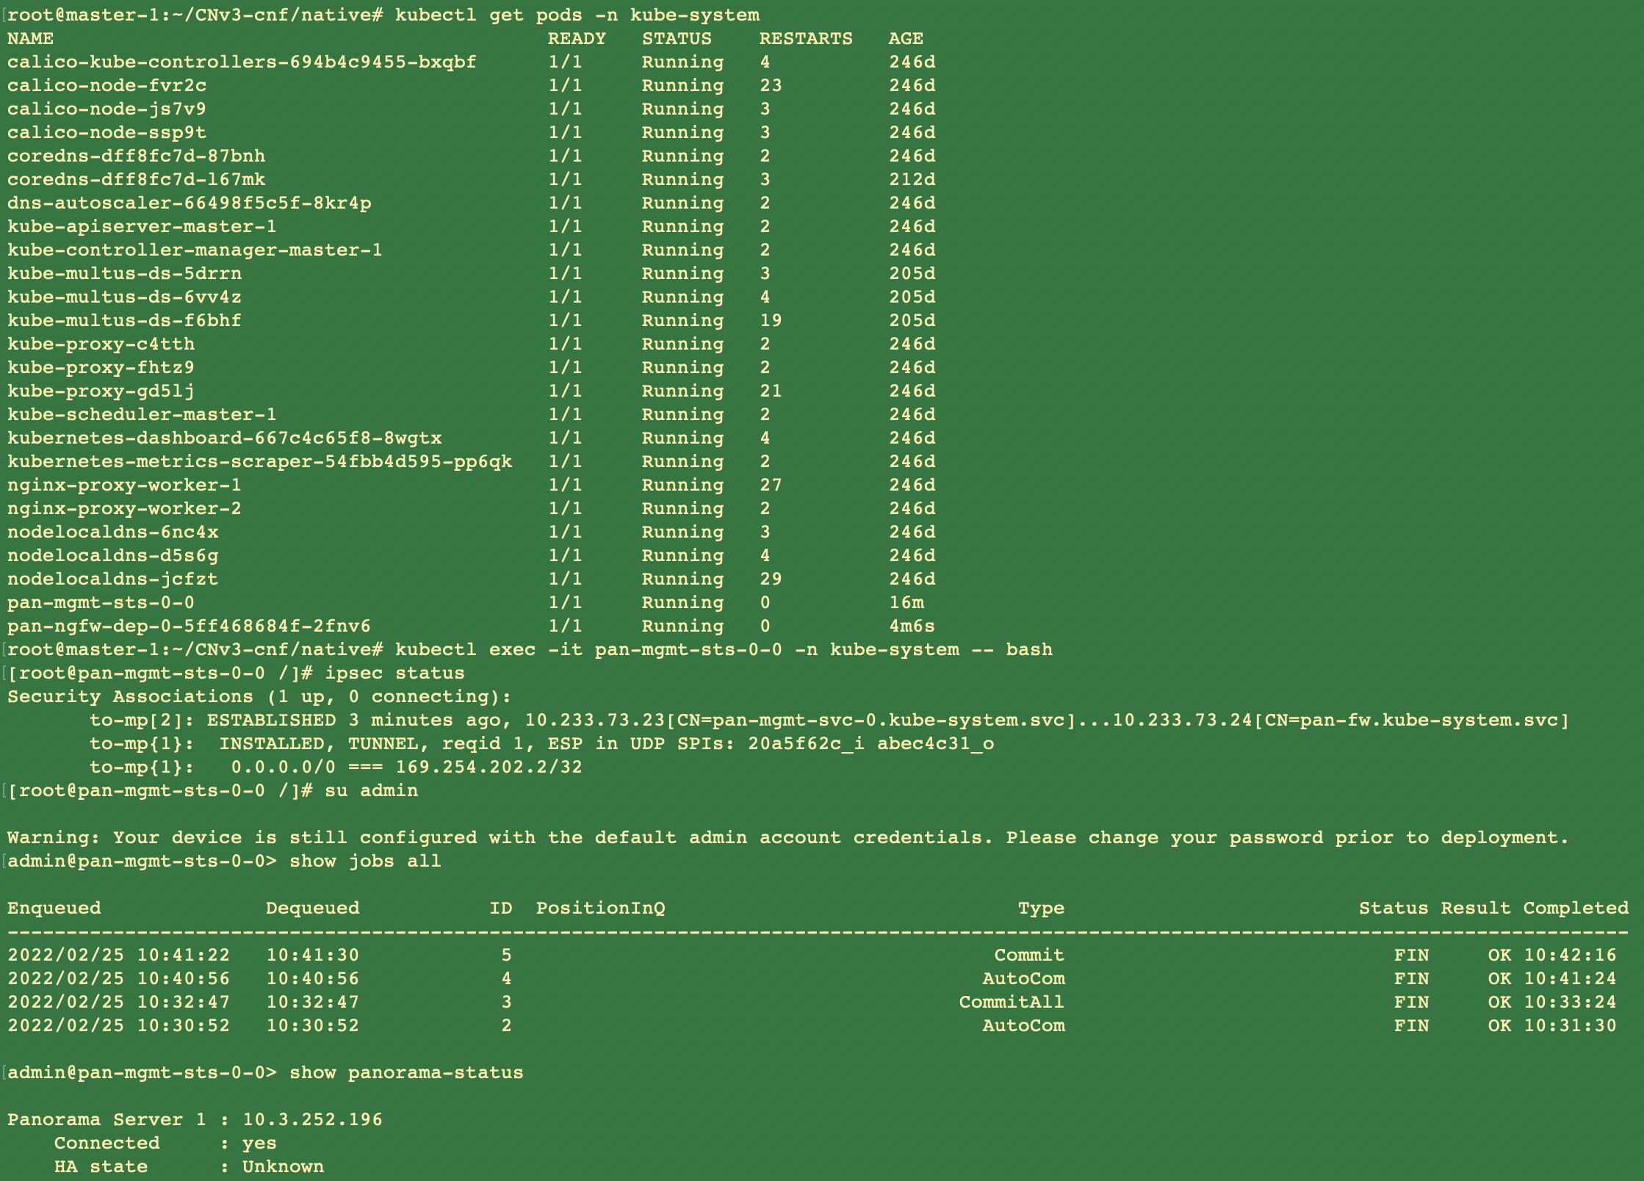The height and width of the screenshot is (1181, 1644).
Task: Click the pan-ngfw-dep-0-5ff468684f-2fnv6 pod name
Action: tap(189, 626)
